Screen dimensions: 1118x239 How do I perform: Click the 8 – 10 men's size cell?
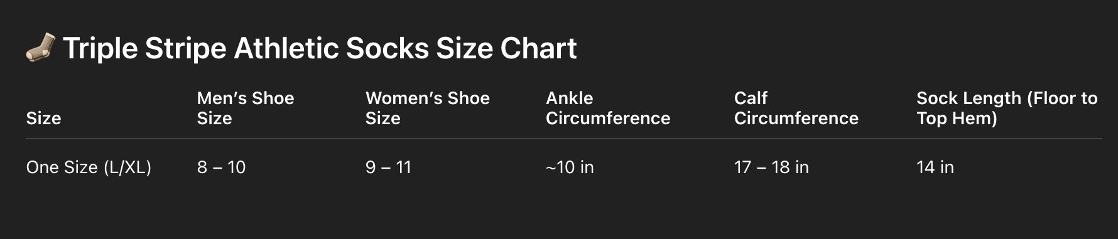[221, 167]
